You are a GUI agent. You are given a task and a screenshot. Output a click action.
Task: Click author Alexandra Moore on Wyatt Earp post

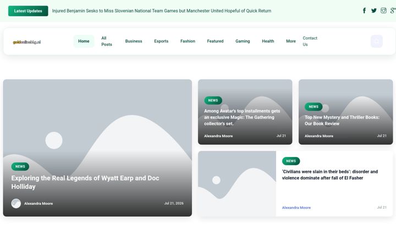click(x=38, y=204)
